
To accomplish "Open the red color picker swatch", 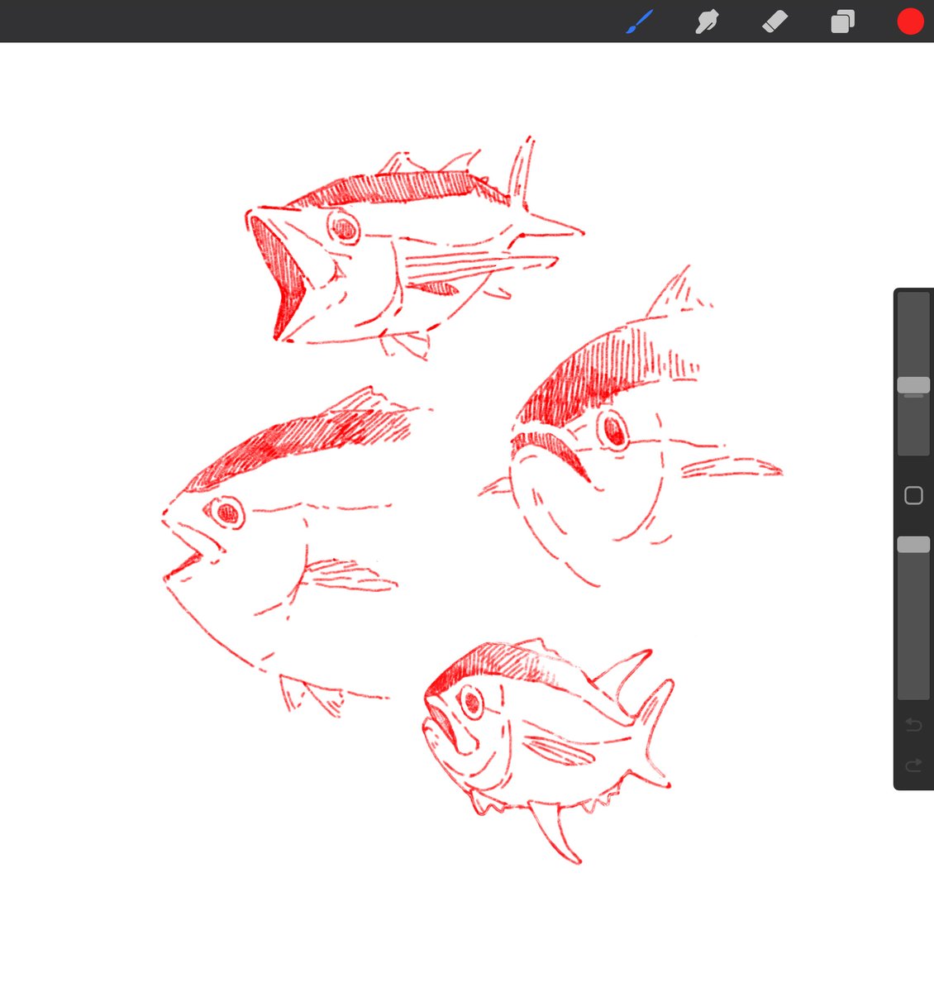I will tap(910, 21).
